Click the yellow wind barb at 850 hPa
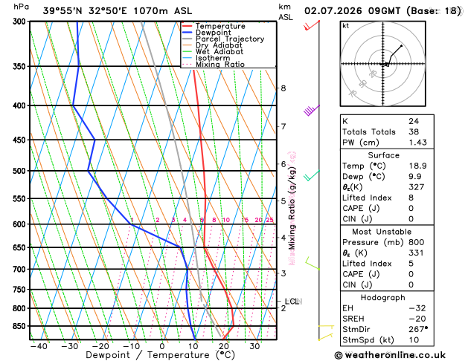The width and height of the screenshot is (468, 361). pyautogui.click(x=326, y=327)
